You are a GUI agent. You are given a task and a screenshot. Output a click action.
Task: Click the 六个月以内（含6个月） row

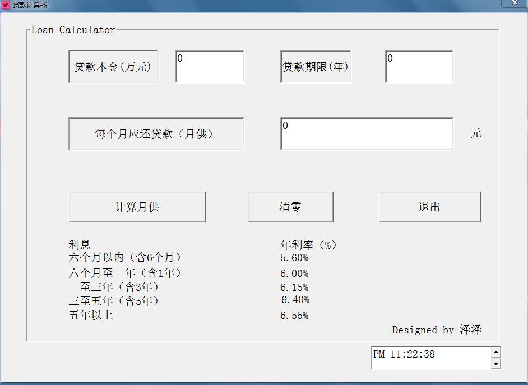coord(124,257)
